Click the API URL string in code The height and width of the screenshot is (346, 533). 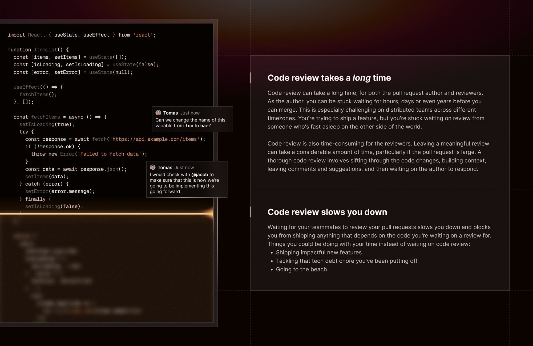pos(155,139)
